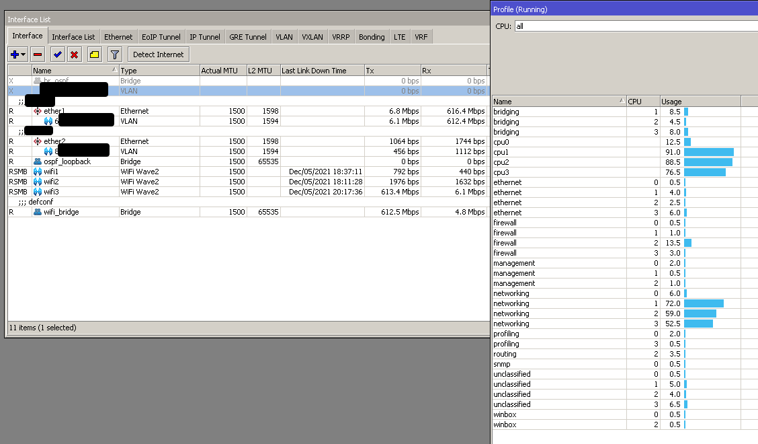Switch to the VRRP tab

click(341, 37)
